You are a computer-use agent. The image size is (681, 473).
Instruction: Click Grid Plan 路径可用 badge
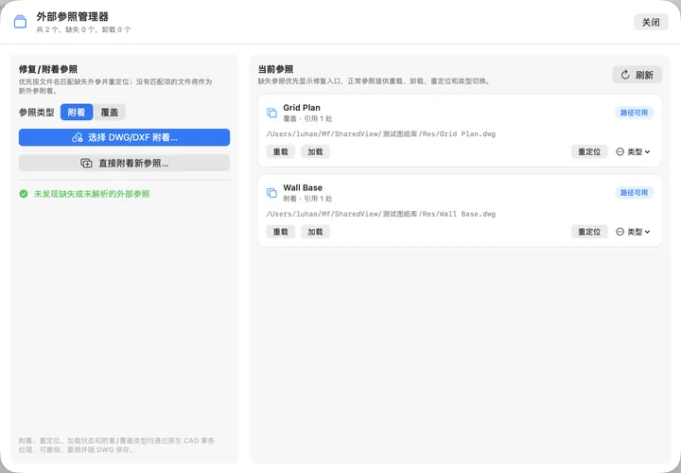634,113
